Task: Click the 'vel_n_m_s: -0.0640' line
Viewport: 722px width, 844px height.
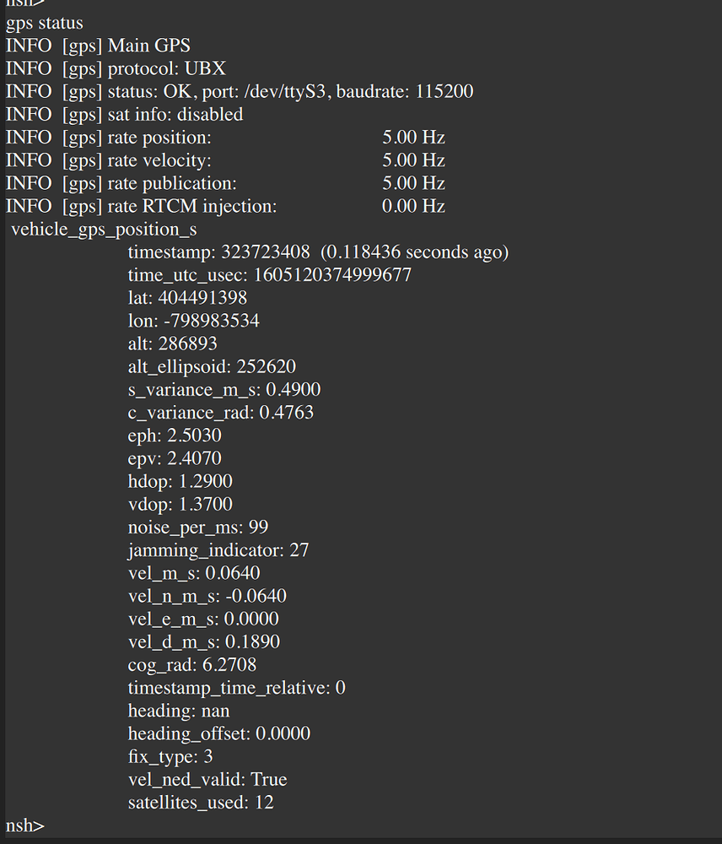Action: coord(207,597)
